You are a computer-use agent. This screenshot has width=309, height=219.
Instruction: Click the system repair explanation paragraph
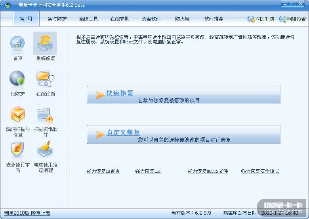[x=185, y=39]
